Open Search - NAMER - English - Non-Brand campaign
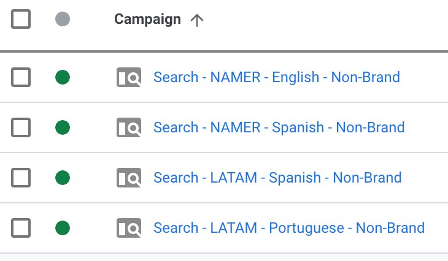This screenshot has height=261, width=448. [x=277, y=77]
